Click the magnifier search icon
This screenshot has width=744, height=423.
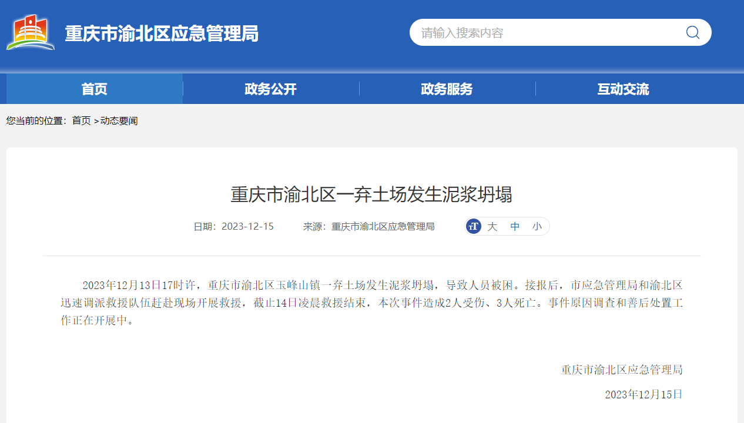[693, 32]
